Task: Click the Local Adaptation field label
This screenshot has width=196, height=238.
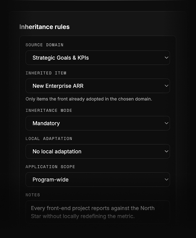Action: (x=49, y=139)
